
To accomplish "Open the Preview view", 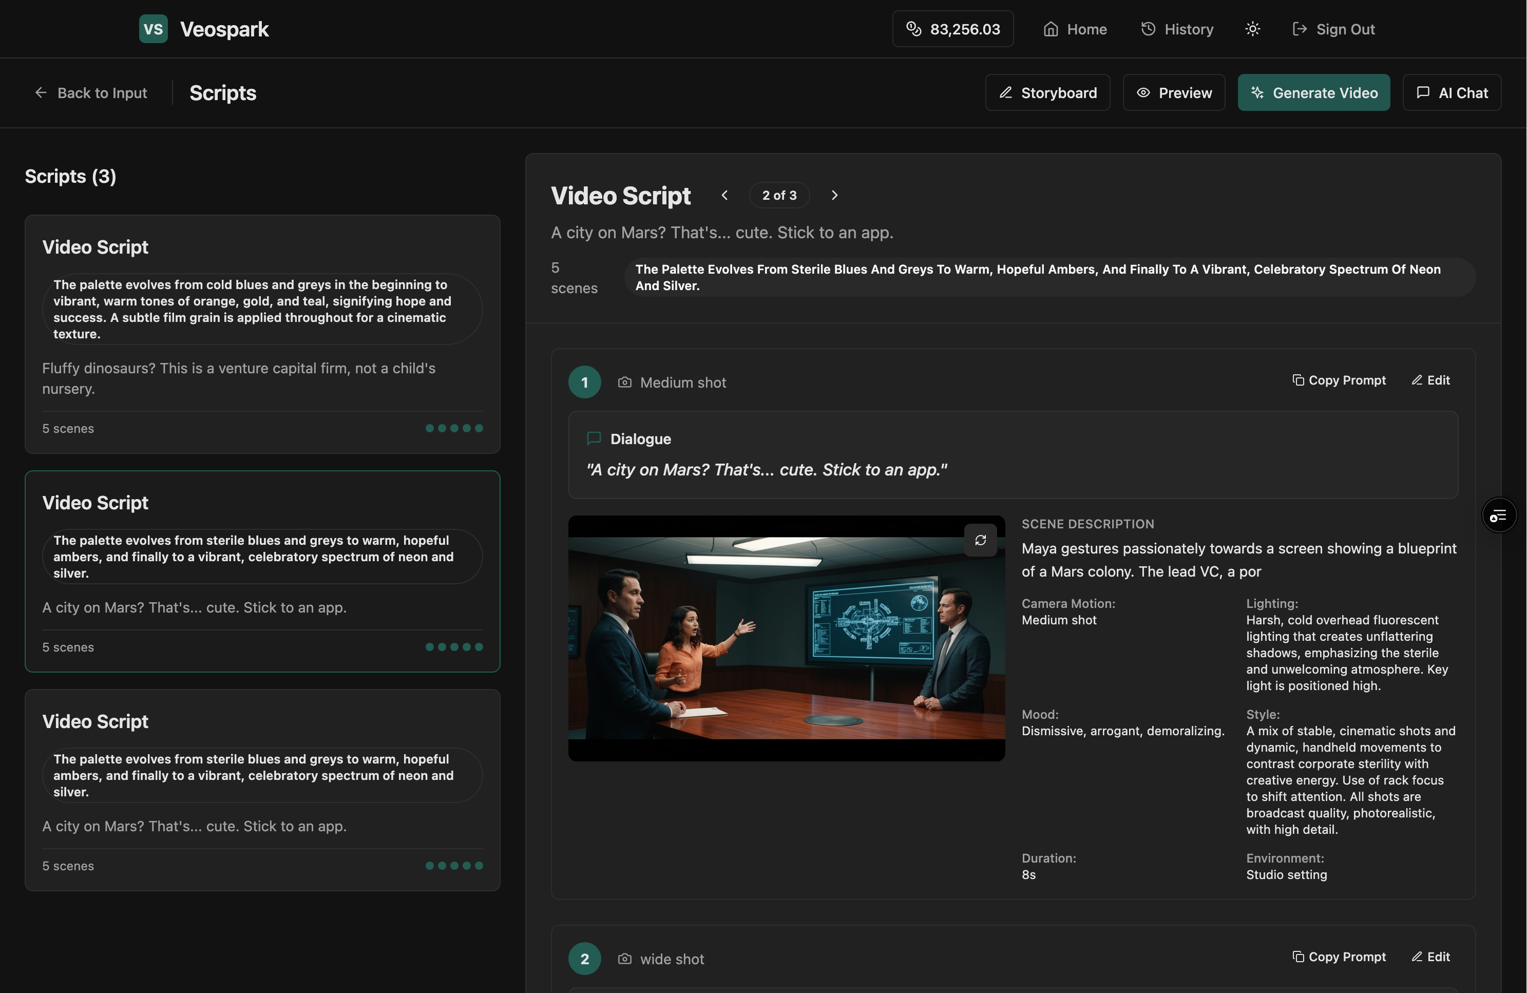I will point(1174,93).
